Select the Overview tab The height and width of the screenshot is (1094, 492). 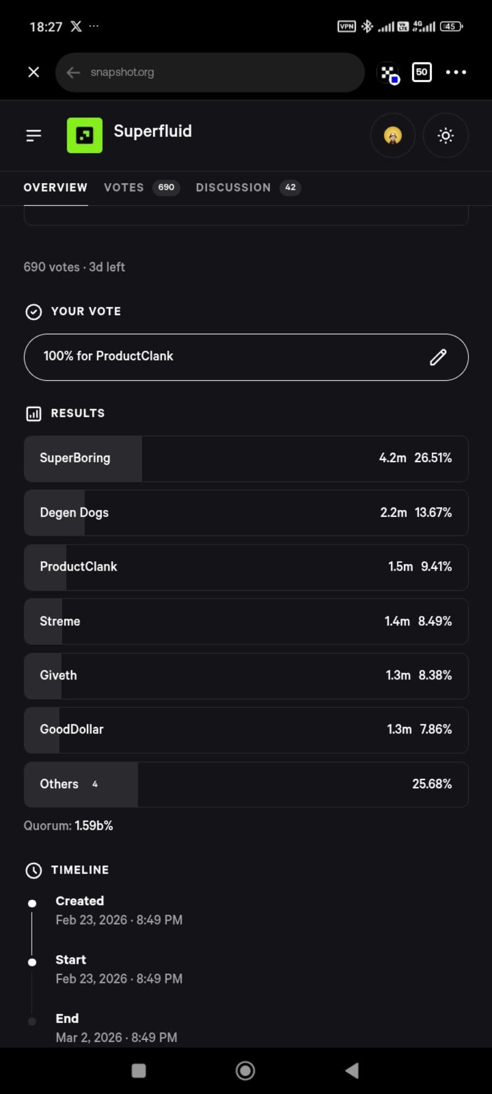pyautogui.click(x=55, y=188)
